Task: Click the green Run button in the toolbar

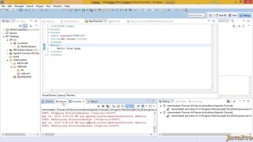Action: click(83, 10)
